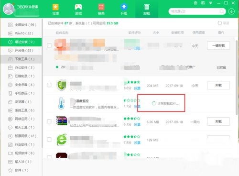The height and width of the screenshot is (176, 239).
Task: Click the 已拦截 status text in first row
Action: point(221,67)
